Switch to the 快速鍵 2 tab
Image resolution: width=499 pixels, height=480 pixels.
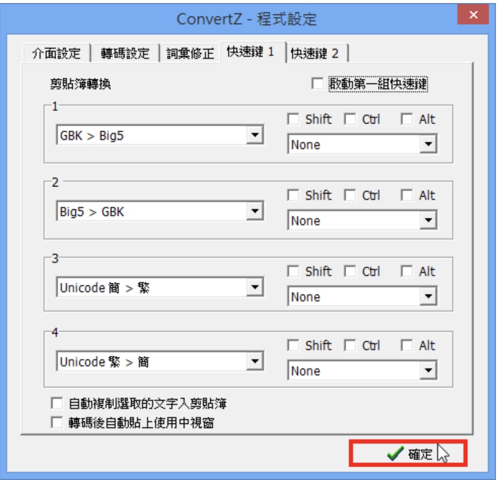point(317,53)
